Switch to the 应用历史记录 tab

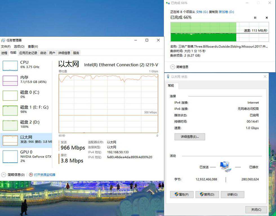[x=28, y=53]
